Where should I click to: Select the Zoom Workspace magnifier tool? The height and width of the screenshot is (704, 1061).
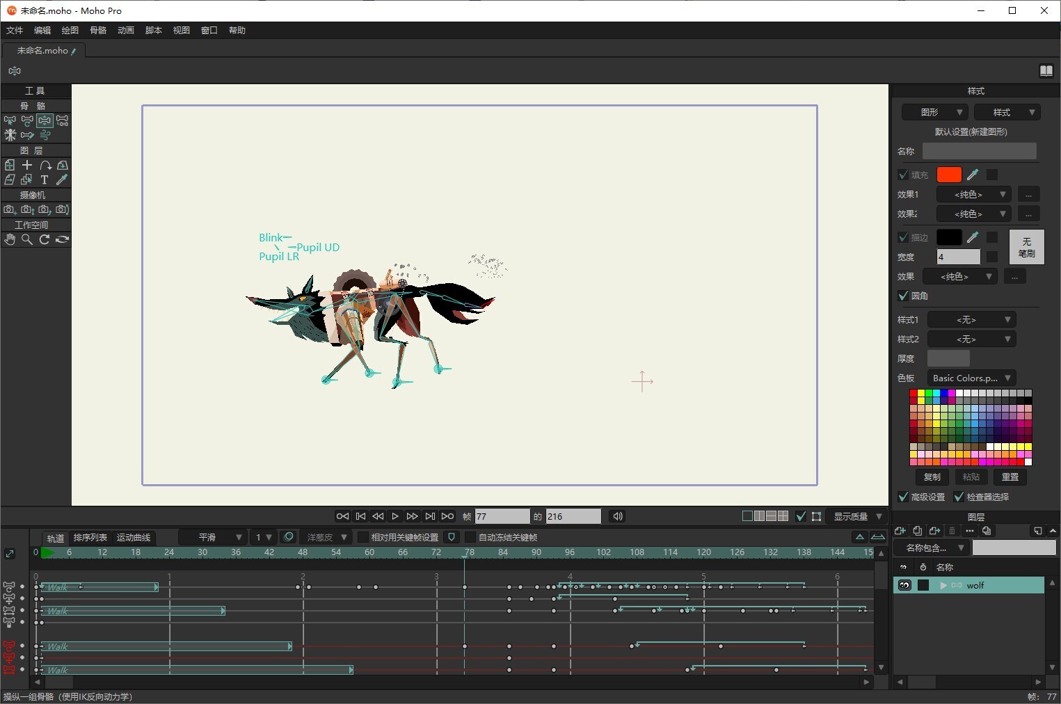click(27, 239)
